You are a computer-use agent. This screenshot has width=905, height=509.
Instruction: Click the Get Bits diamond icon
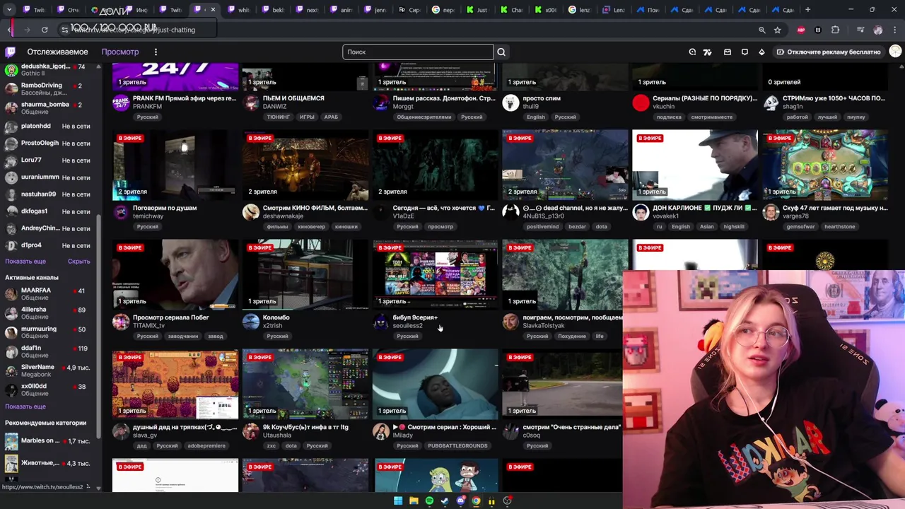[x=761, y=52]
